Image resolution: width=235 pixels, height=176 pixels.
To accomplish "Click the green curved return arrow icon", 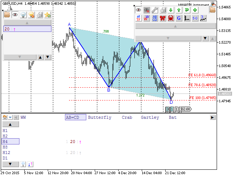I will (x=187, y=10).
